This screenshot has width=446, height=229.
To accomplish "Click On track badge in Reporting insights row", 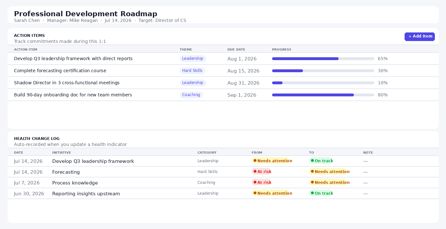I will (x=321, y=193).
